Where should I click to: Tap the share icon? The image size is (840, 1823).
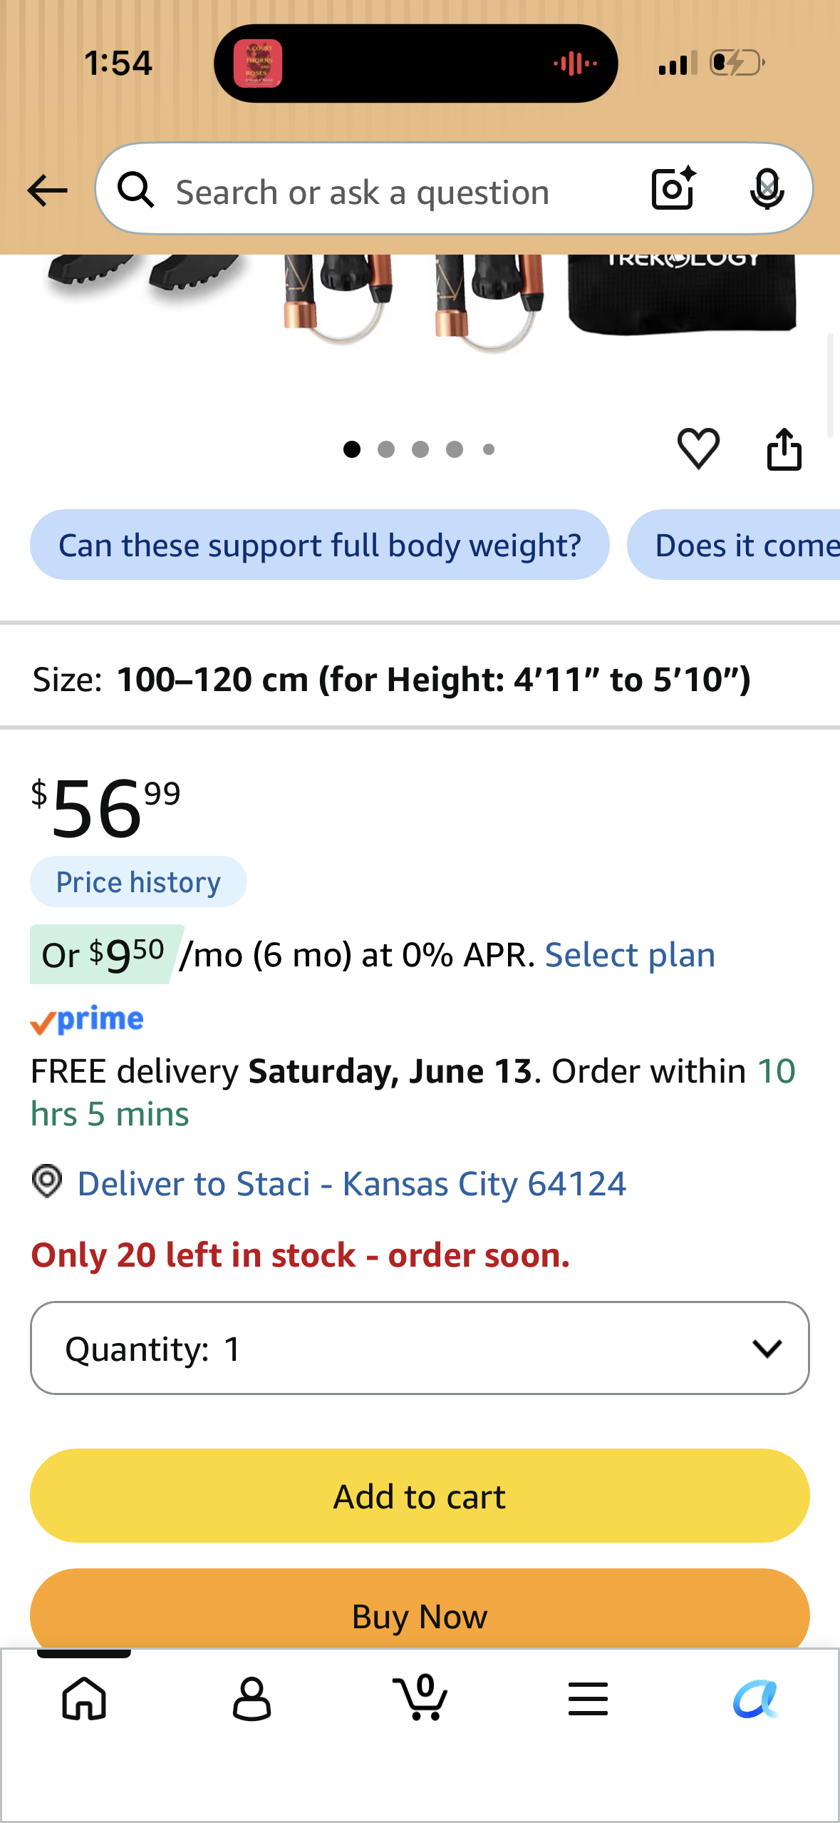[784, 449]
